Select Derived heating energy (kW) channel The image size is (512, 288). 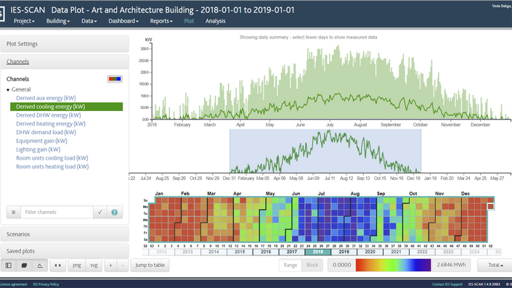(51, 123)
